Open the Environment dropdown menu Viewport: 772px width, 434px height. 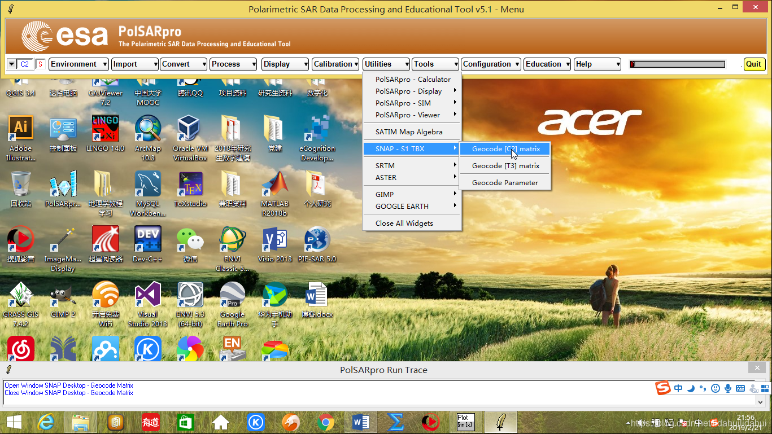pyautogui.click(x=78, y=64)
